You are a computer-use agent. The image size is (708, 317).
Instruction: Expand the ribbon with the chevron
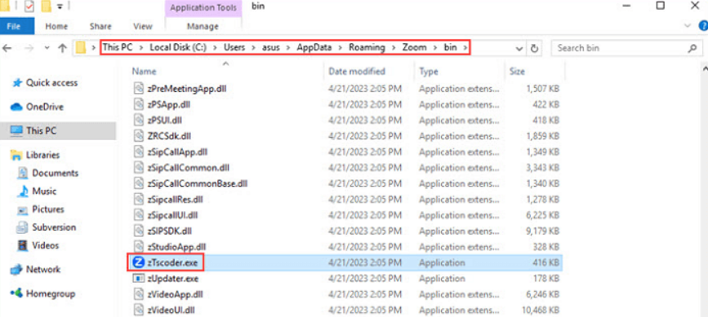688,26
